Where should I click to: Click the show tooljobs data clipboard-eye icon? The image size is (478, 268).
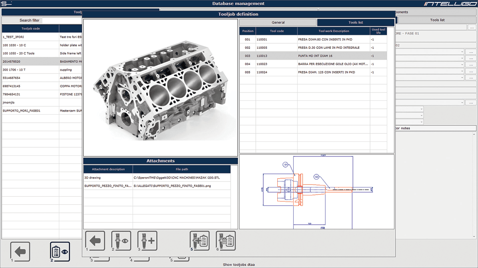click(x=60, y=252)
